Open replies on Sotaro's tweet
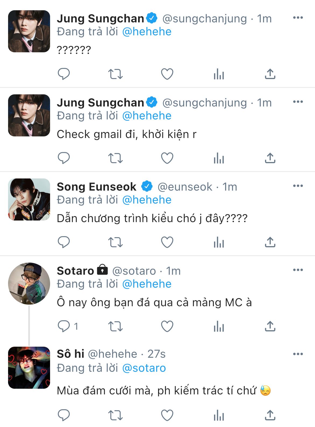The height and width of the screenshot is (427, 315). (x=64, y=326)
